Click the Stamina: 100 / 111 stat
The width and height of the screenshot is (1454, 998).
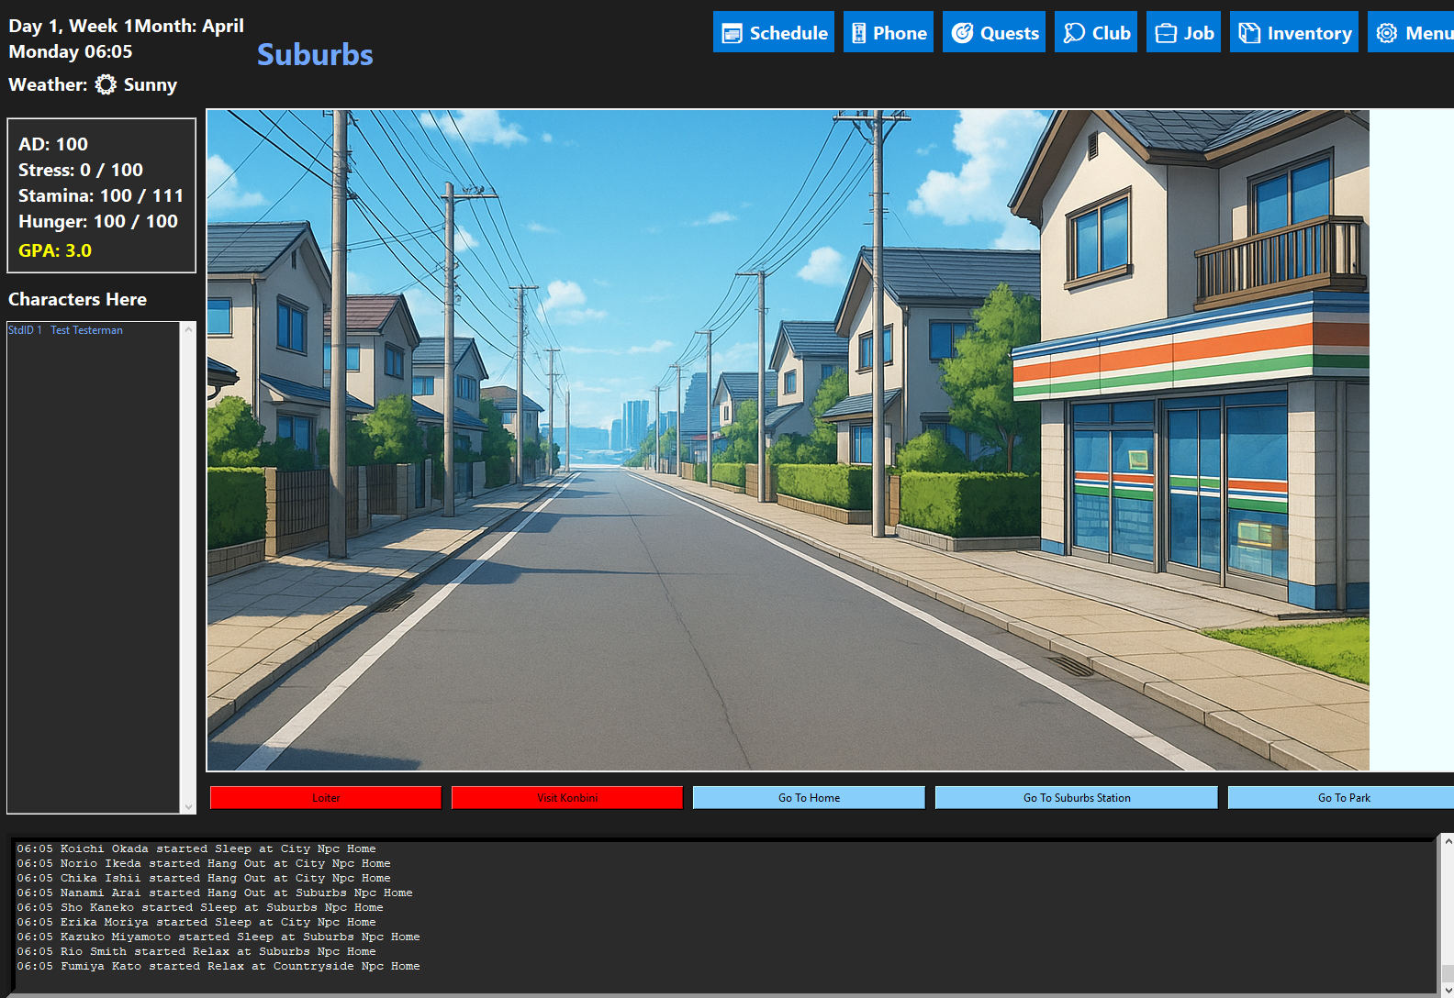click(101, 195)
